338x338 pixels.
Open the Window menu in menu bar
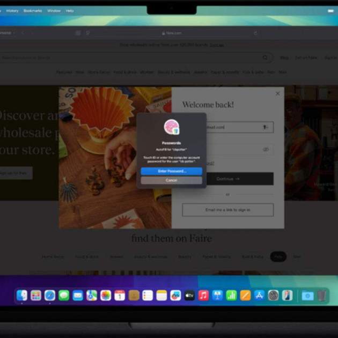54,11
